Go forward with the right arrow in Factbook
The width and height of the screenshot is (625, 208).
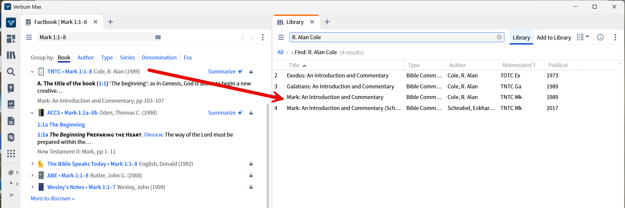[251, 37]
